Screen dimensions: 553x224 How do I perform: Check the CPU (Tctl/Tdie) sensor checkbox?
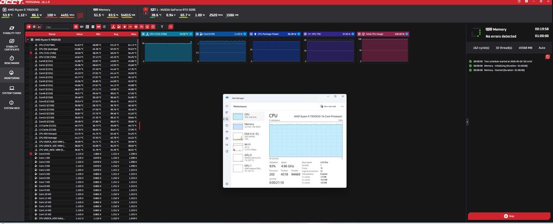click(31, 45)
